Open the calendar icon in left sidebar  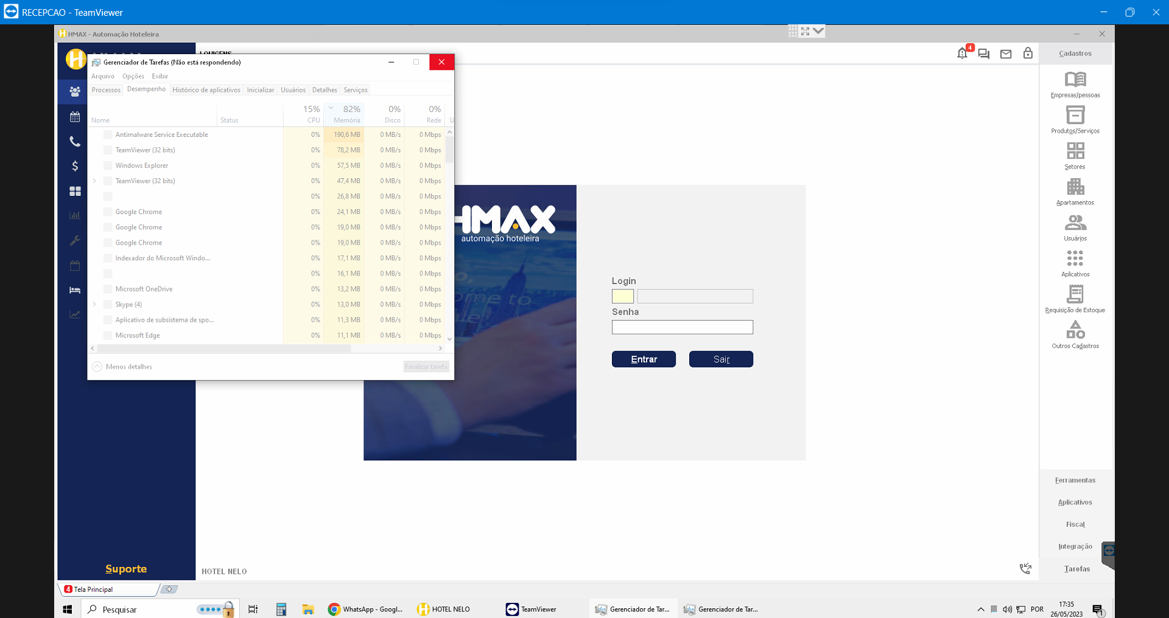(75, 117)
